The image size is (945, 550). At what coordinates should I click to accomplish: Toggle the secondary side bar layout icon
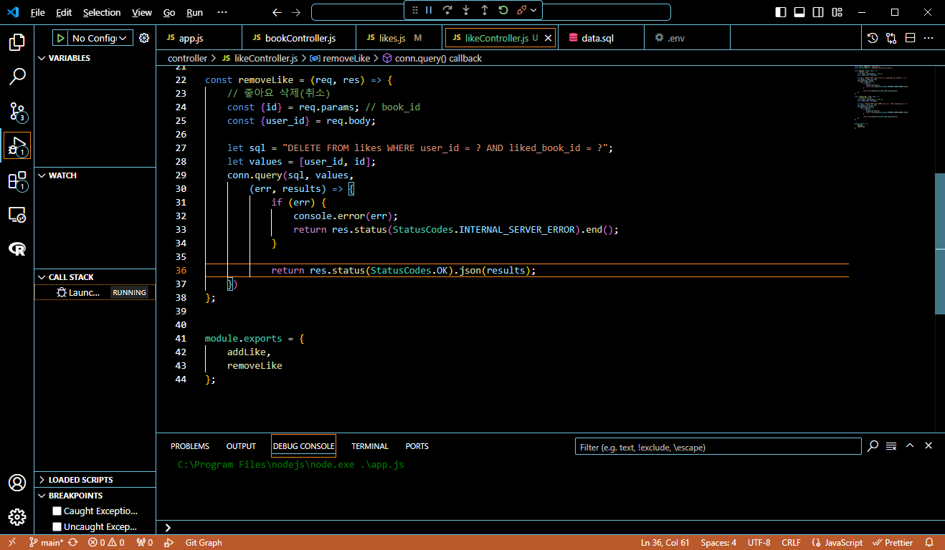[x=819, y=12]
